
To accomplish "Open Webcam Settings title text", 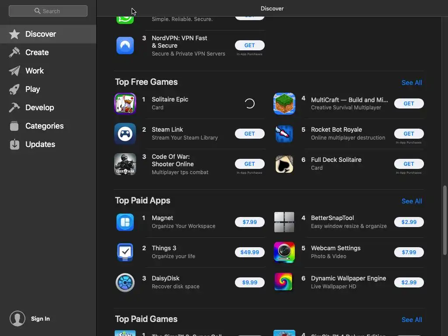I will click(x=336, y=248).
